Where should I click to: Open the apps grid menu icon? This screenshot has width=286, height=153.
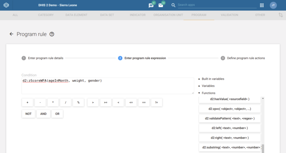pos(262,5)
